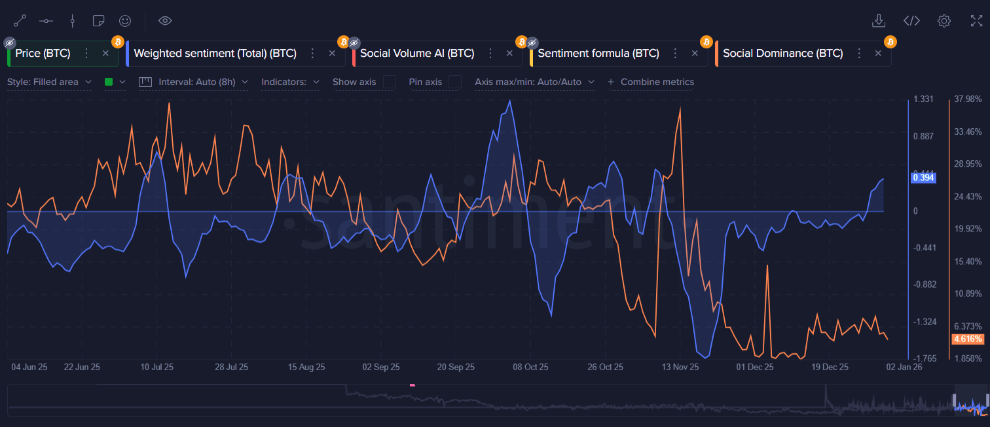
Task: Select the vertical line drawing tool
Action: click(x=73, y=21)
